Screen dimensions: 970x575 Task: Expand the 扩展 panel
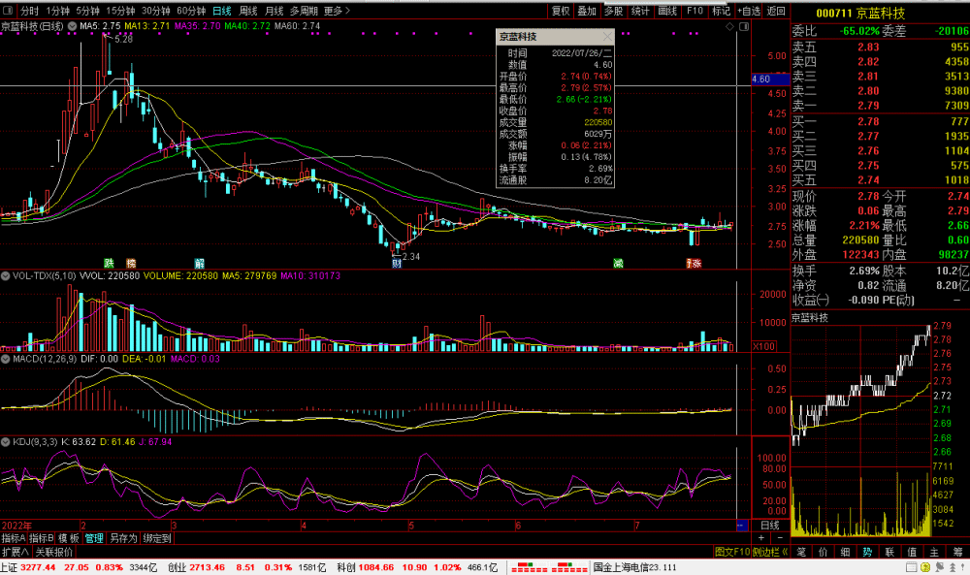pos(15,552)
